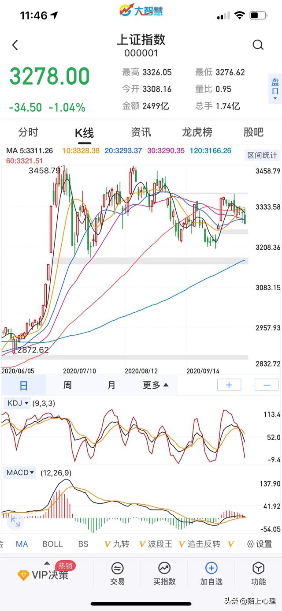Open the KDJ indicator dropdown
Screen dimensions: 282x611
pyautogui.click(x=17, y=403)
